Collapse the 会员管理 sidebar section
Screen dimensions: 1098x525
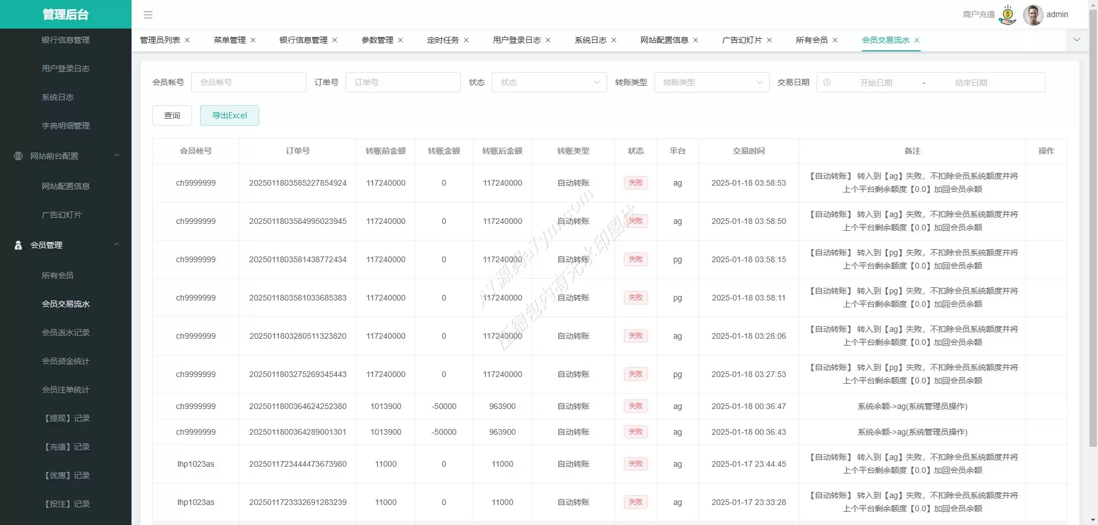tap(117, 245)
